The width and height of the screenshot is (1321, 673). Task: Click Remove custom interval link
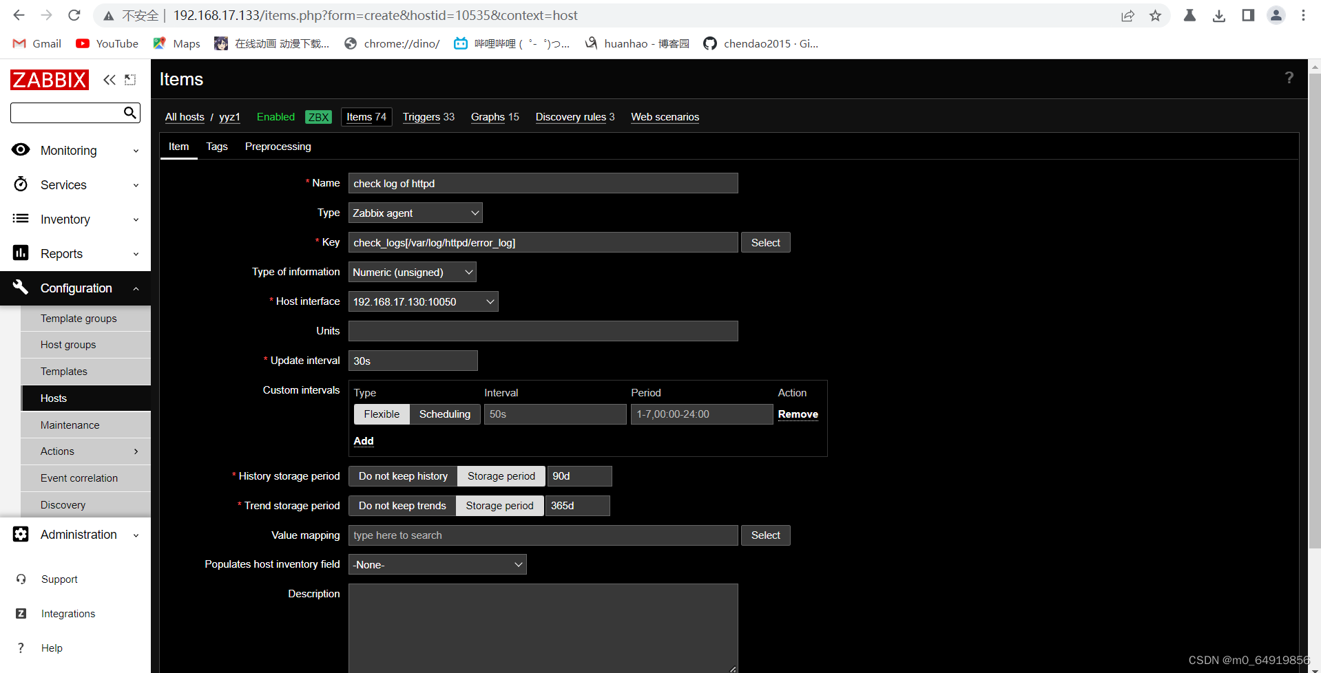(x=798, y=414)
